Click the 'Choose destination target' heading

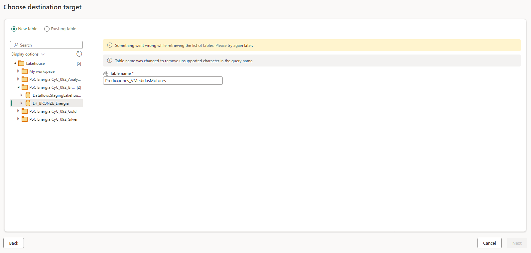pos(43,7)
